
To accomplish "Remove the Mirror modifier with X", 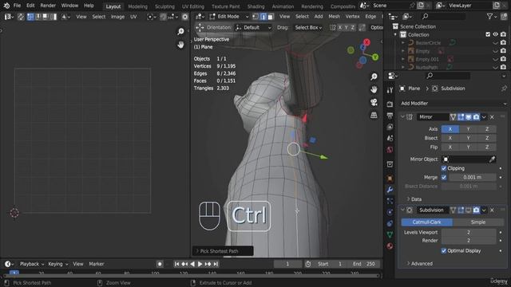I will pos(492,117).
